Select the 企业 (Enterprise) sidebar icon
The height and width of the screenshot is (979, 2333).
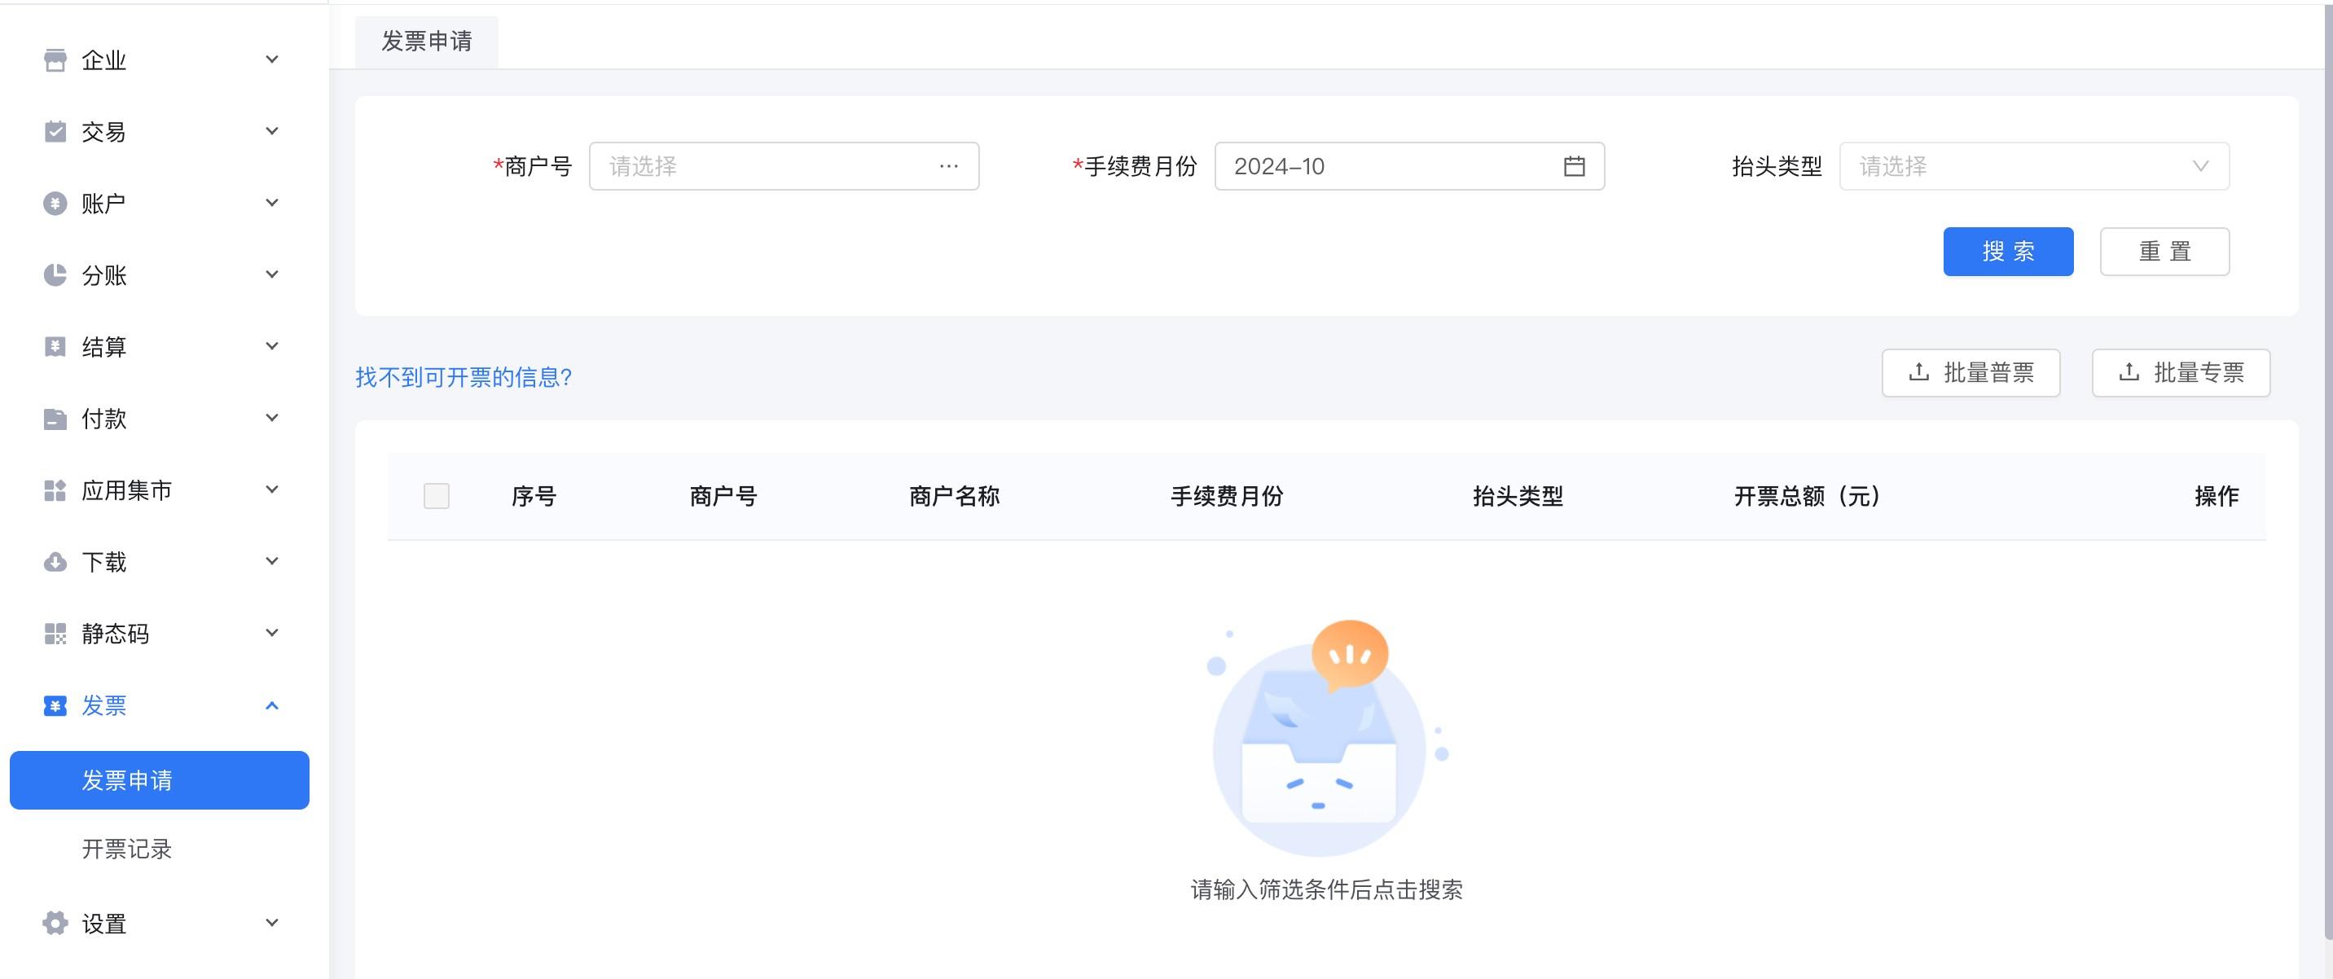coord(55,59)
